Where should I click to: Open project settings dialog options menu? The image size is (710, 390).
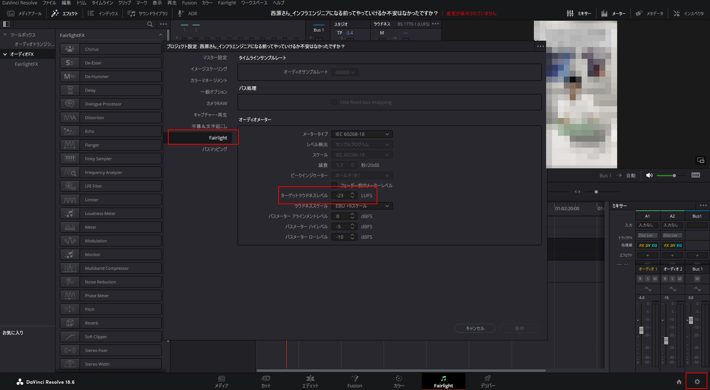[540, 46]
